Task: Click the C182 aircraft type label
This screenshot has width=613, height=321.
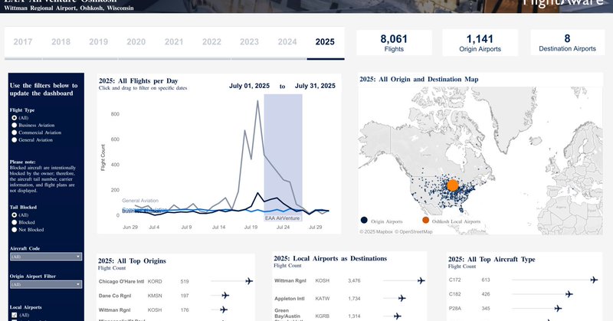Action: coord(455,294)
